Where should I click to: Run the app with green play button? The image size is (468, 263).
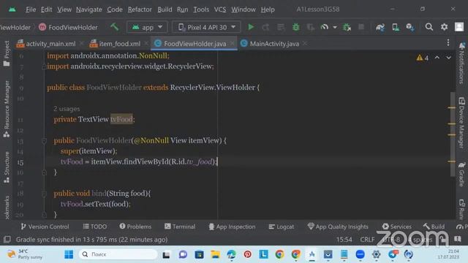coord(251,27)
